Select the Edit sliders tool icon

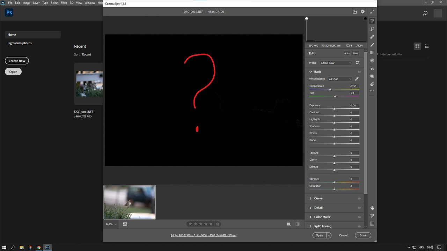372,21
